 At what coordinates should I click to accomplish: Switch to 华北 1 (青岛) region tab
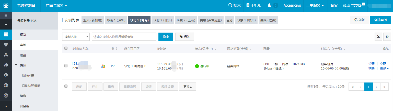pyautogui.click(x=139, y=20)
